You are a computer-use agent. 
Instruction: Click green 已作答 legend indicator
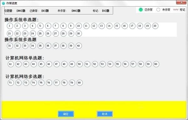point(141,10)
